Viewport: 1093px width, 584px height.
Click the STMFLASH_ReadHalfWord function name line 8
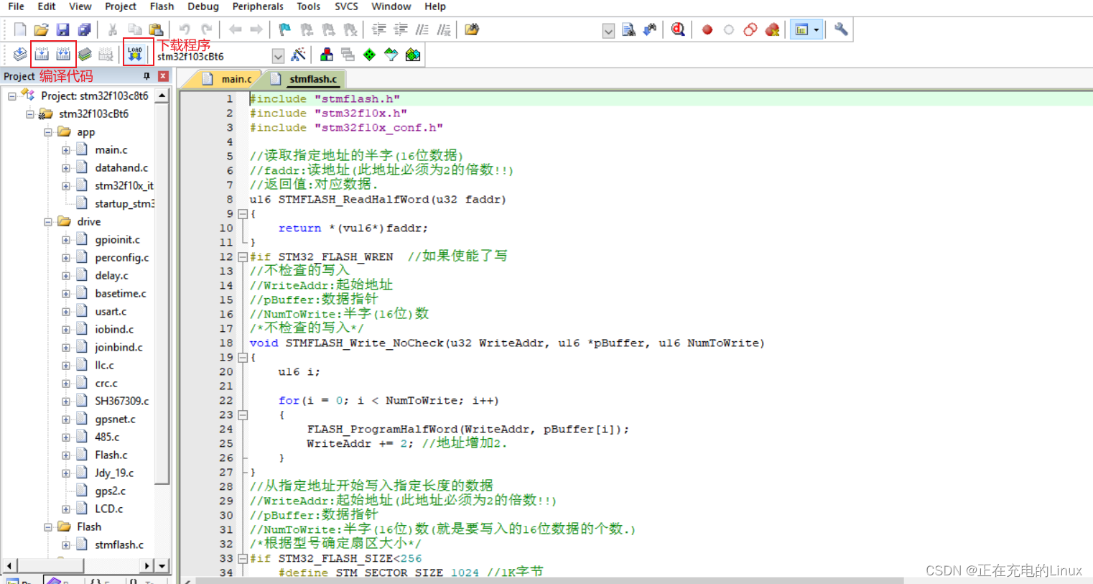coord(353,200)
